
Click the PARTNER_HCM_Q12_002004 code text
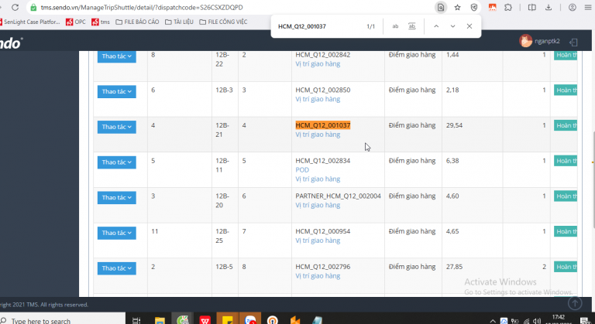coord(338,196)
